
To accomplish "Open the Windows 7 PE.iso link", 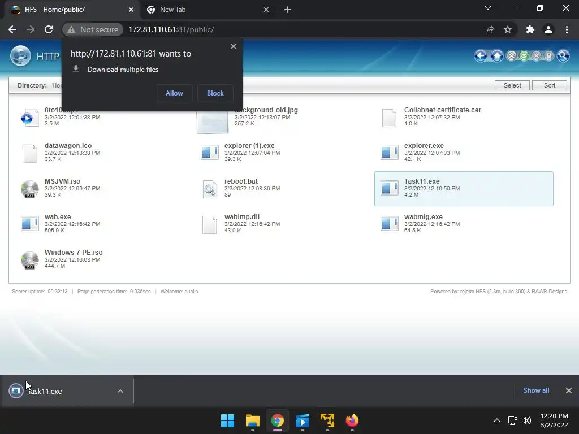I will [x=74, y=253].
